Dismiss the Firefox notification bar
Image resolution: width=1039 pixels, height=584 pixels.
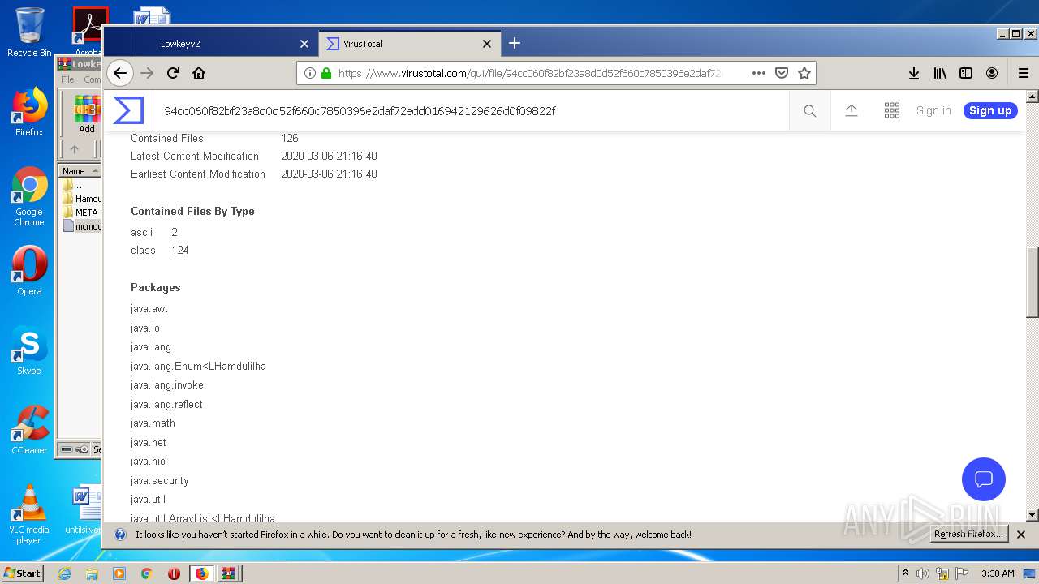coord(1021,535)
